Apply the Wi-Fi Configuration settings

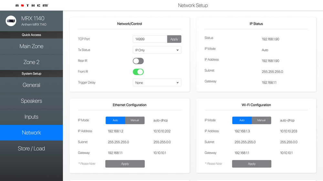click(252, 164)
